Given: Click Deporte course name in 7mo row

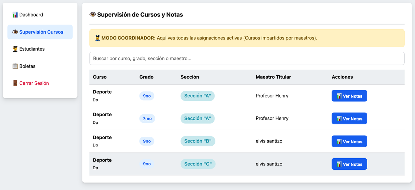Looking at the screenshot, I should pos(102,114).
